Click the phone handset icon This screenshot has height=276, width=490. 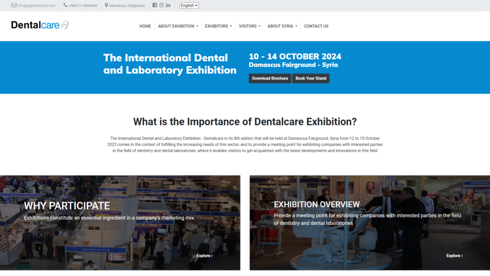pos(66,5)
